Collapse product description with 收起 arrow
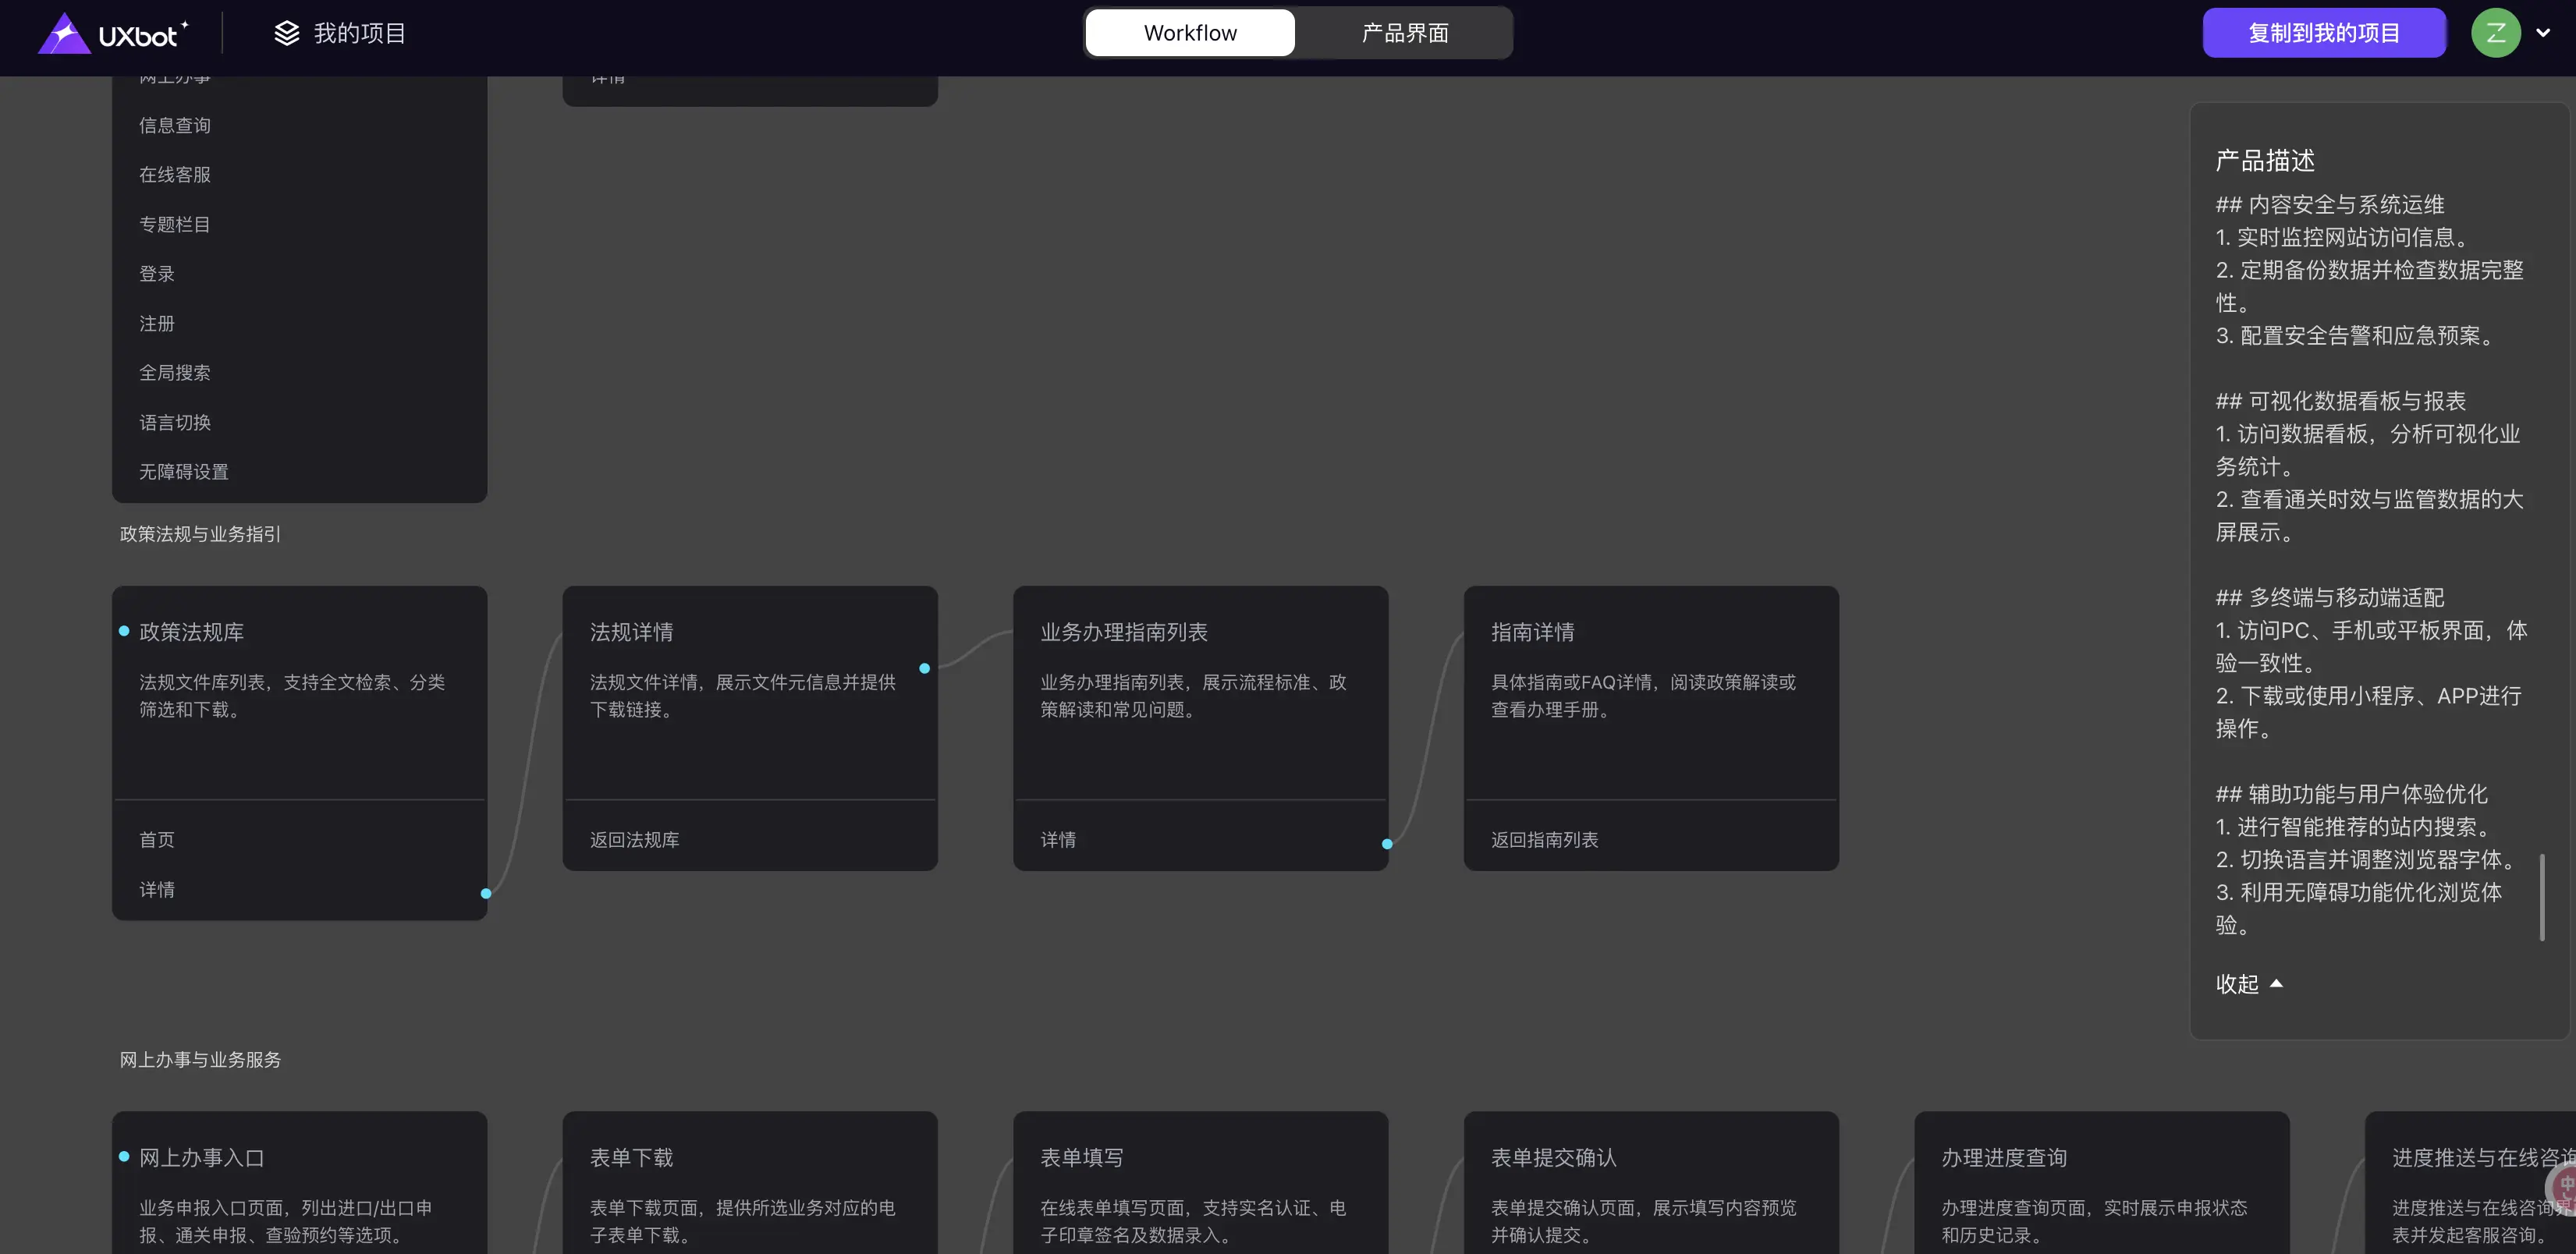2576x1254 pixels. pos(2276,984)
